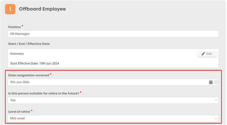227x125 pixels.
Task: Click the Edit button in Summary
Action: [207, 54]
